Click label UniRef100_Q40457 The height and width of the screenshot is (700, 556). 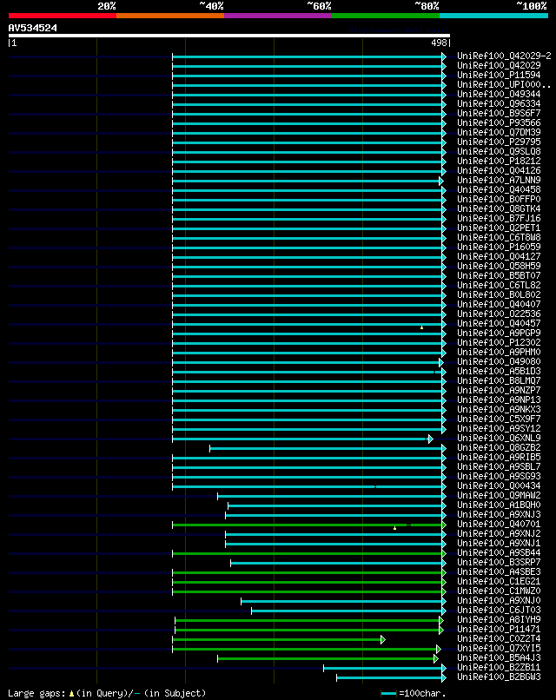[x=499, y=323]
